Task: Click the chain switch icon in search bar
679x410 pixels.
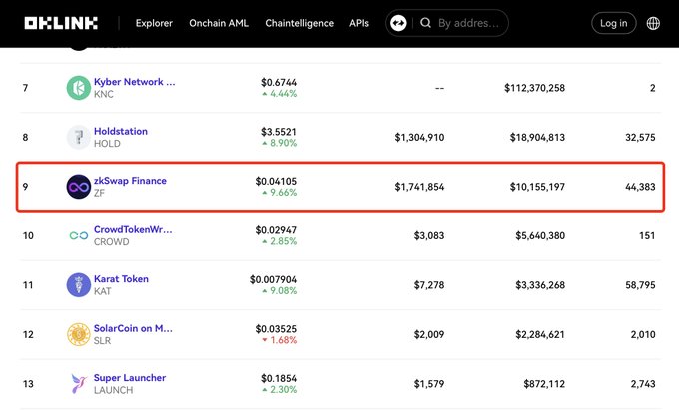Action: (x=398, y=23)
